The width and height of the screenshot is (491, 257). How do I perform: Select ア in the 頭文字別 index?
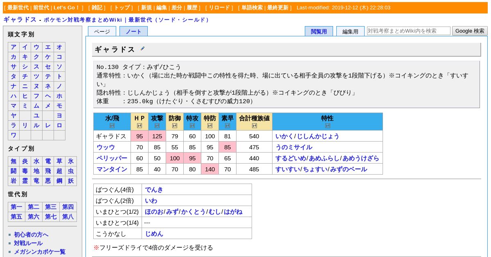(x=14, y=47)
